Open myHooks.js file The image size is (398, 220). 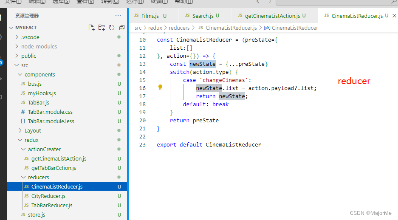67,93
